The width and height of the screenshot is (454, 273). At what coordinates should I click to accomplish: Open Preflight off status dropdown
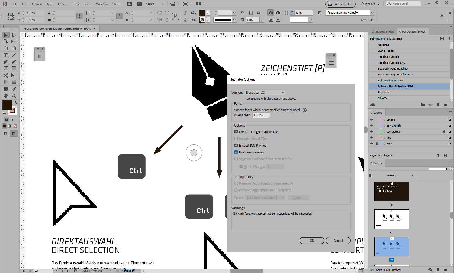[x=139, y=271]
